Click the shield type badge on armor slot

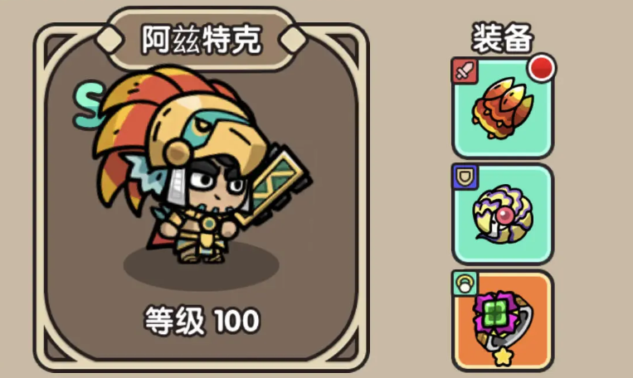[465, 177]
